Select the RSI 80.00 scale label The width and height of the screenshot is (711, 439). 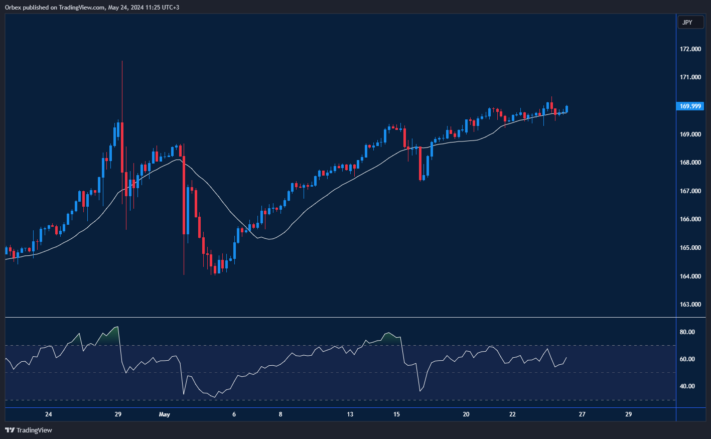687,332
